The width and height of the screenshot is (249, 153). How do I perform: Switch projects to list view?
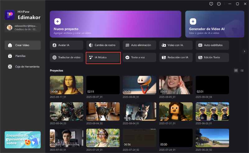tap(242, 71)
